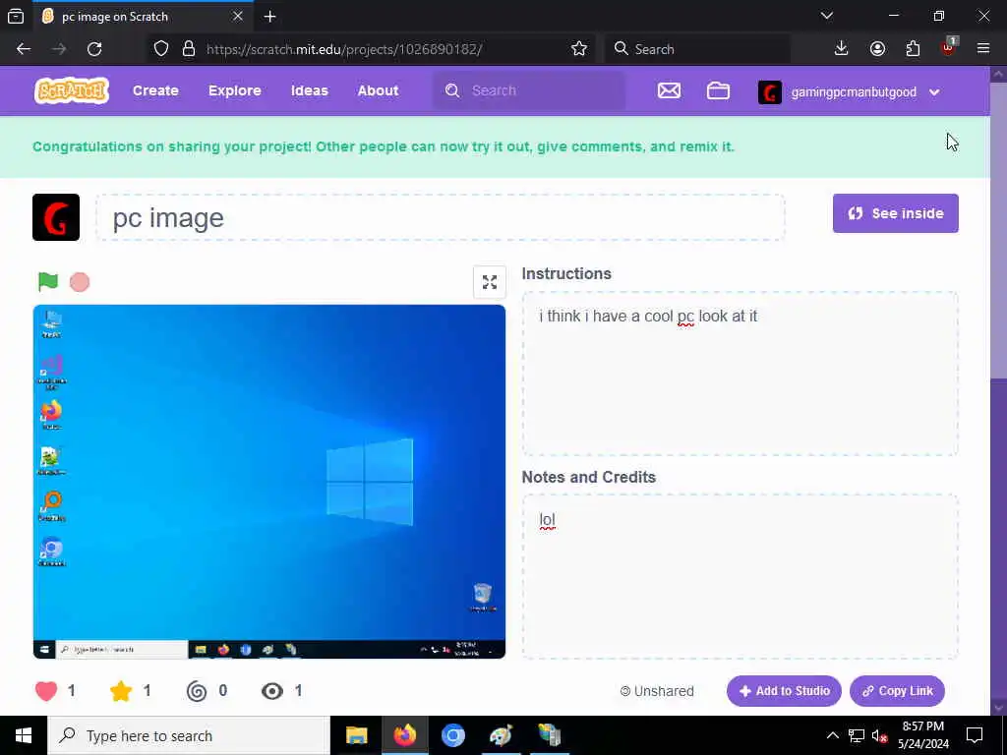The height and width of the screenshot is (755, 1007).
Task: Open Firefox downloads panel
Action: (x=842, y=49)
